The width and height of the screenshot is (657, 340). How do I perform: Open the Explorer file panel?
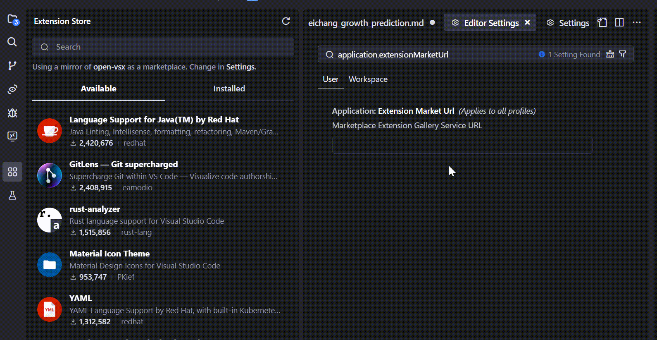point(12,19)
